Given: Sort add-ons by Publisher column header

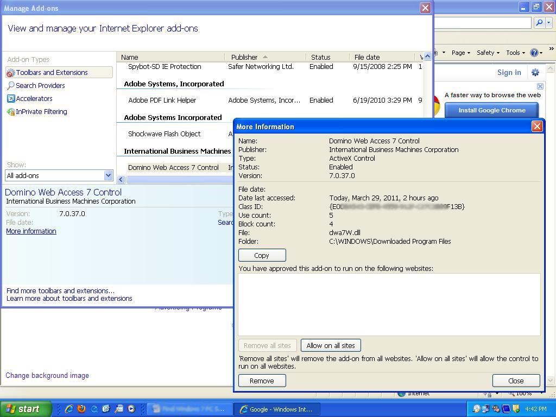Looking at the screenshot, I should [265, 57].
